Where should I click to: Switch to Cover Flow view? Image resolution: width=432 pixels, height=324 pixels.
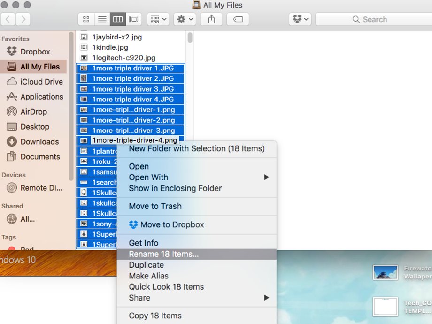pos(134,19)
